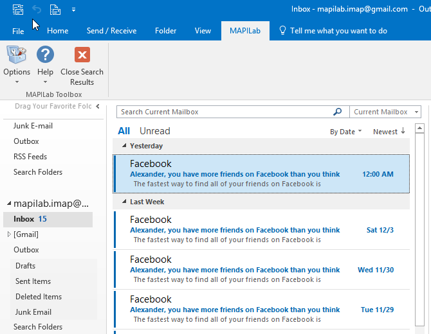The width and height of the screenshot is (431, 334).
Task: Open the Facebook email dated Wed 11/30
Action: 261,270
